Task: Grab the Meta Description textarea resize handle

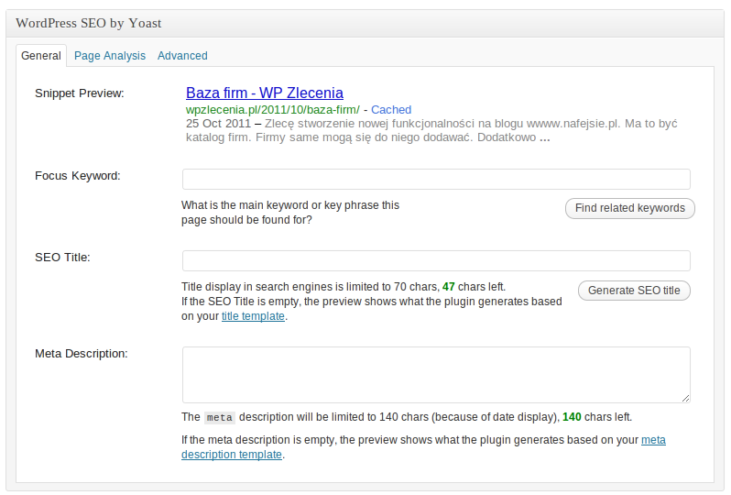Action: (685, 398)
